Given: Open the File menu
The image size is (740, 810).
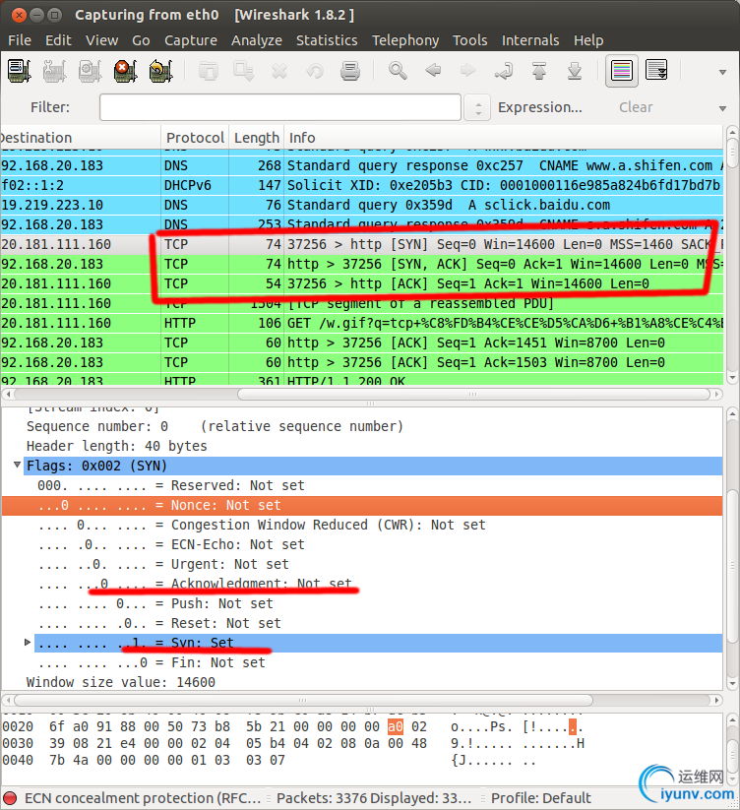Looking at the screenshot, I should pyautogui.click(x=20, y=40).
